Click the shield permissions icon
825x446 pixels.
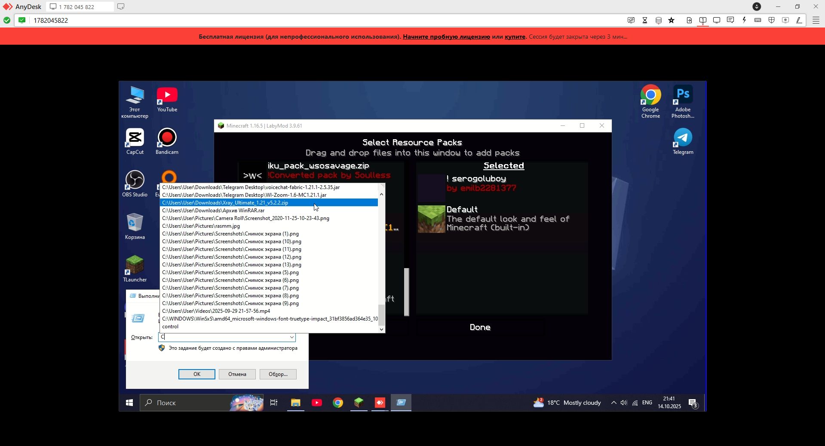tap(772, 20)
